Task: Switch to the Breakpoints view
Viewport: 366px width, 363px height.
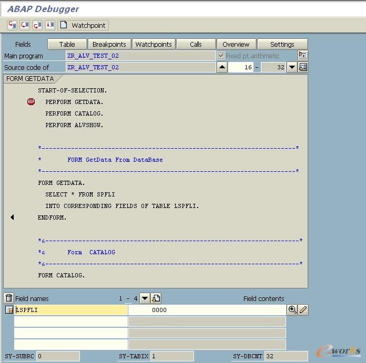Action: coord(109,44)
